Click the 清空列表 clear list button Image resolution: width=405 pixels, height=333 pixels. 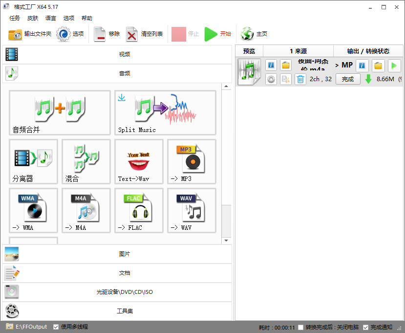(x=145, y=34)
